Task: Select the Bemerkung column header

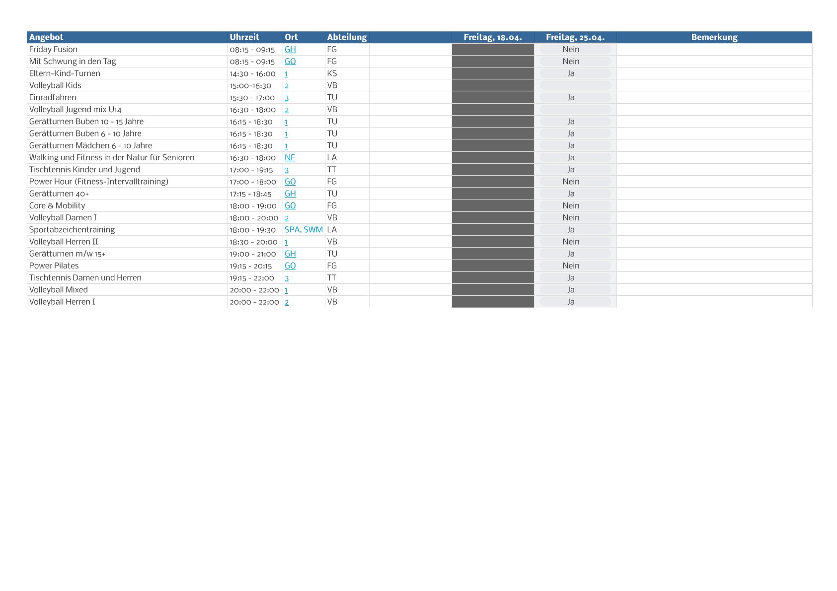Action: tap(714, 37)
